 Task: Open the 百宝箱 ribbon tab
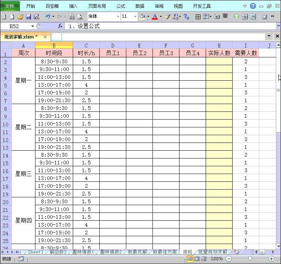click(x=52, y=6)
